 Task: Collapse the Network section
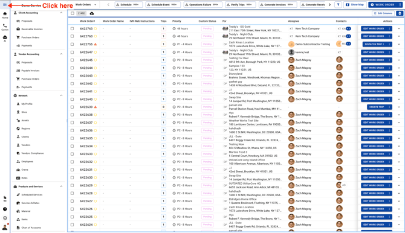click(x=61, y=95)
